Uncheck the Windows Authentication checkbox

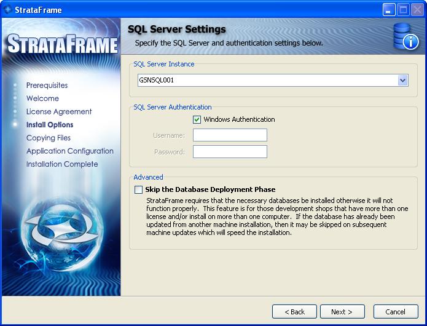coord(197,120)
